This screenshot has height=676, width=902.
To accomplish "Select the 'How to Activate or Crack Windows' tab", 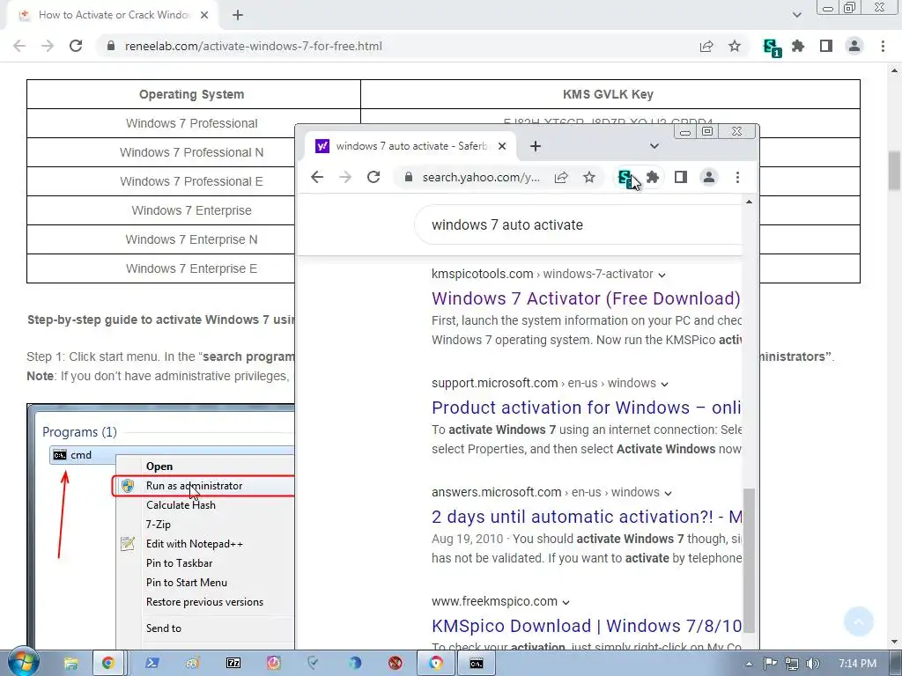I will [114, 16].
